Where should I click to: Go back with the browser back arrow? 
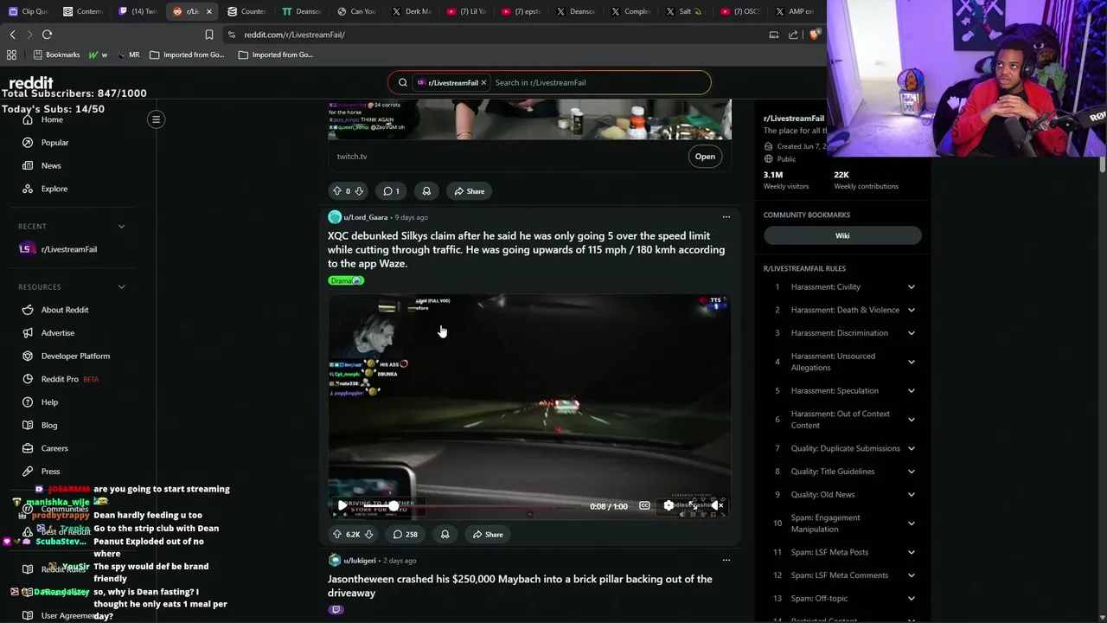click(12, 35)
